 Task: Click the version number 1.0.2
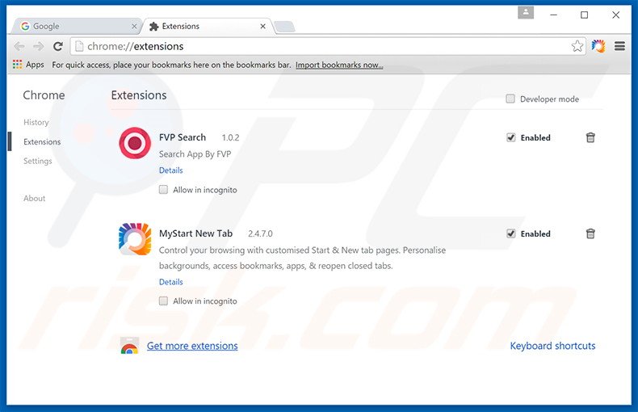(x=230, y=137)
